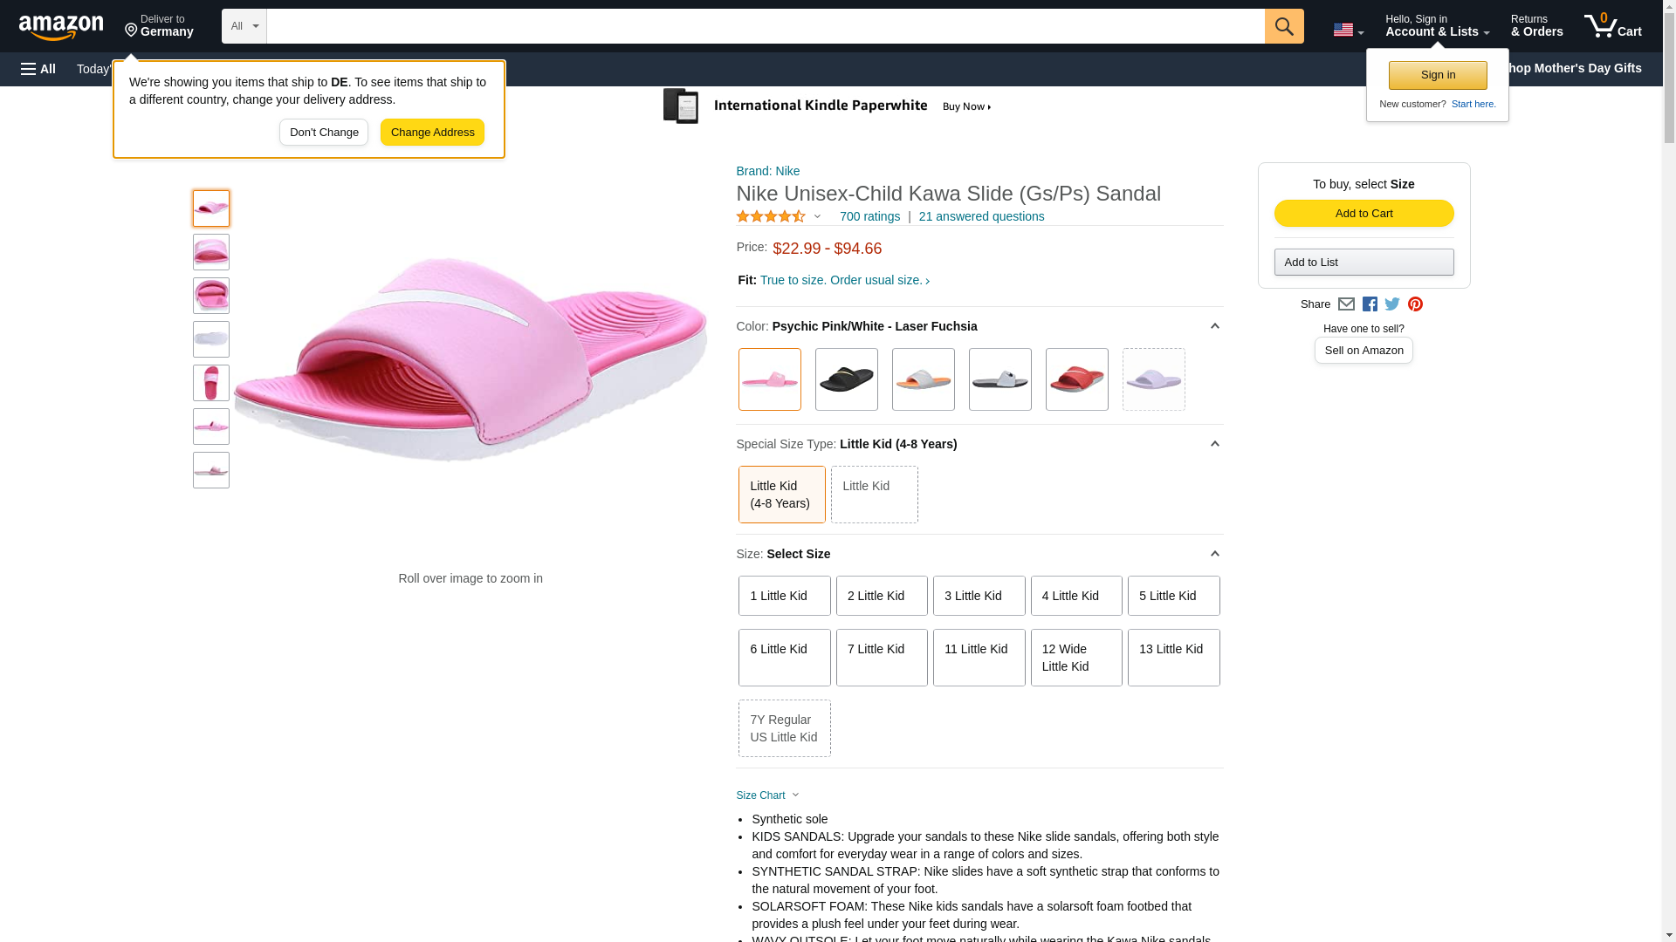Choose the 12 Wide Little Kid size
The height and width of the screenshot is (942, 1676).
point(1075,658)
